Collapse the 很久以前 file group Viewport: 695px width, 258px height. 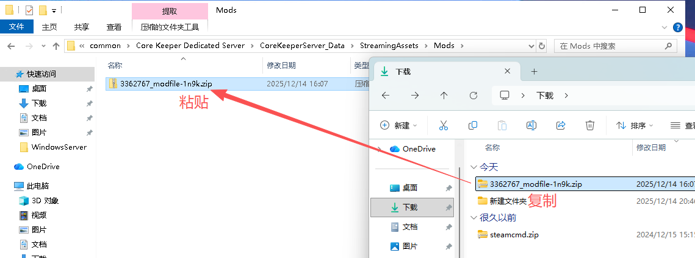(x=474, y=217)
